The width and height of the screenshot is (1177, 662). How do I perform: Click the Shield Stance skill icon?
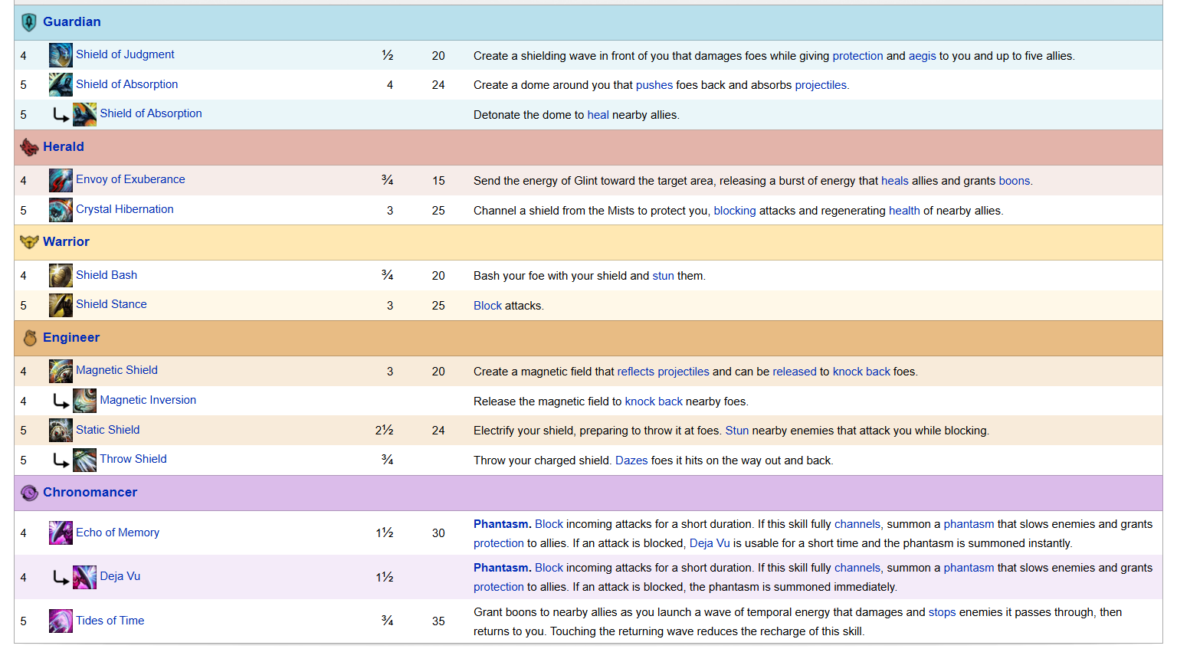pos(61,305)
